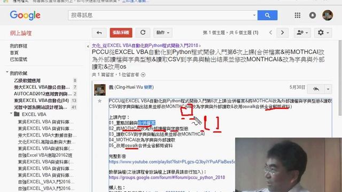Refresh the topic with the reload icon
Image resolution: width=342 pixels, height=192 pixels.
point(143,33)
